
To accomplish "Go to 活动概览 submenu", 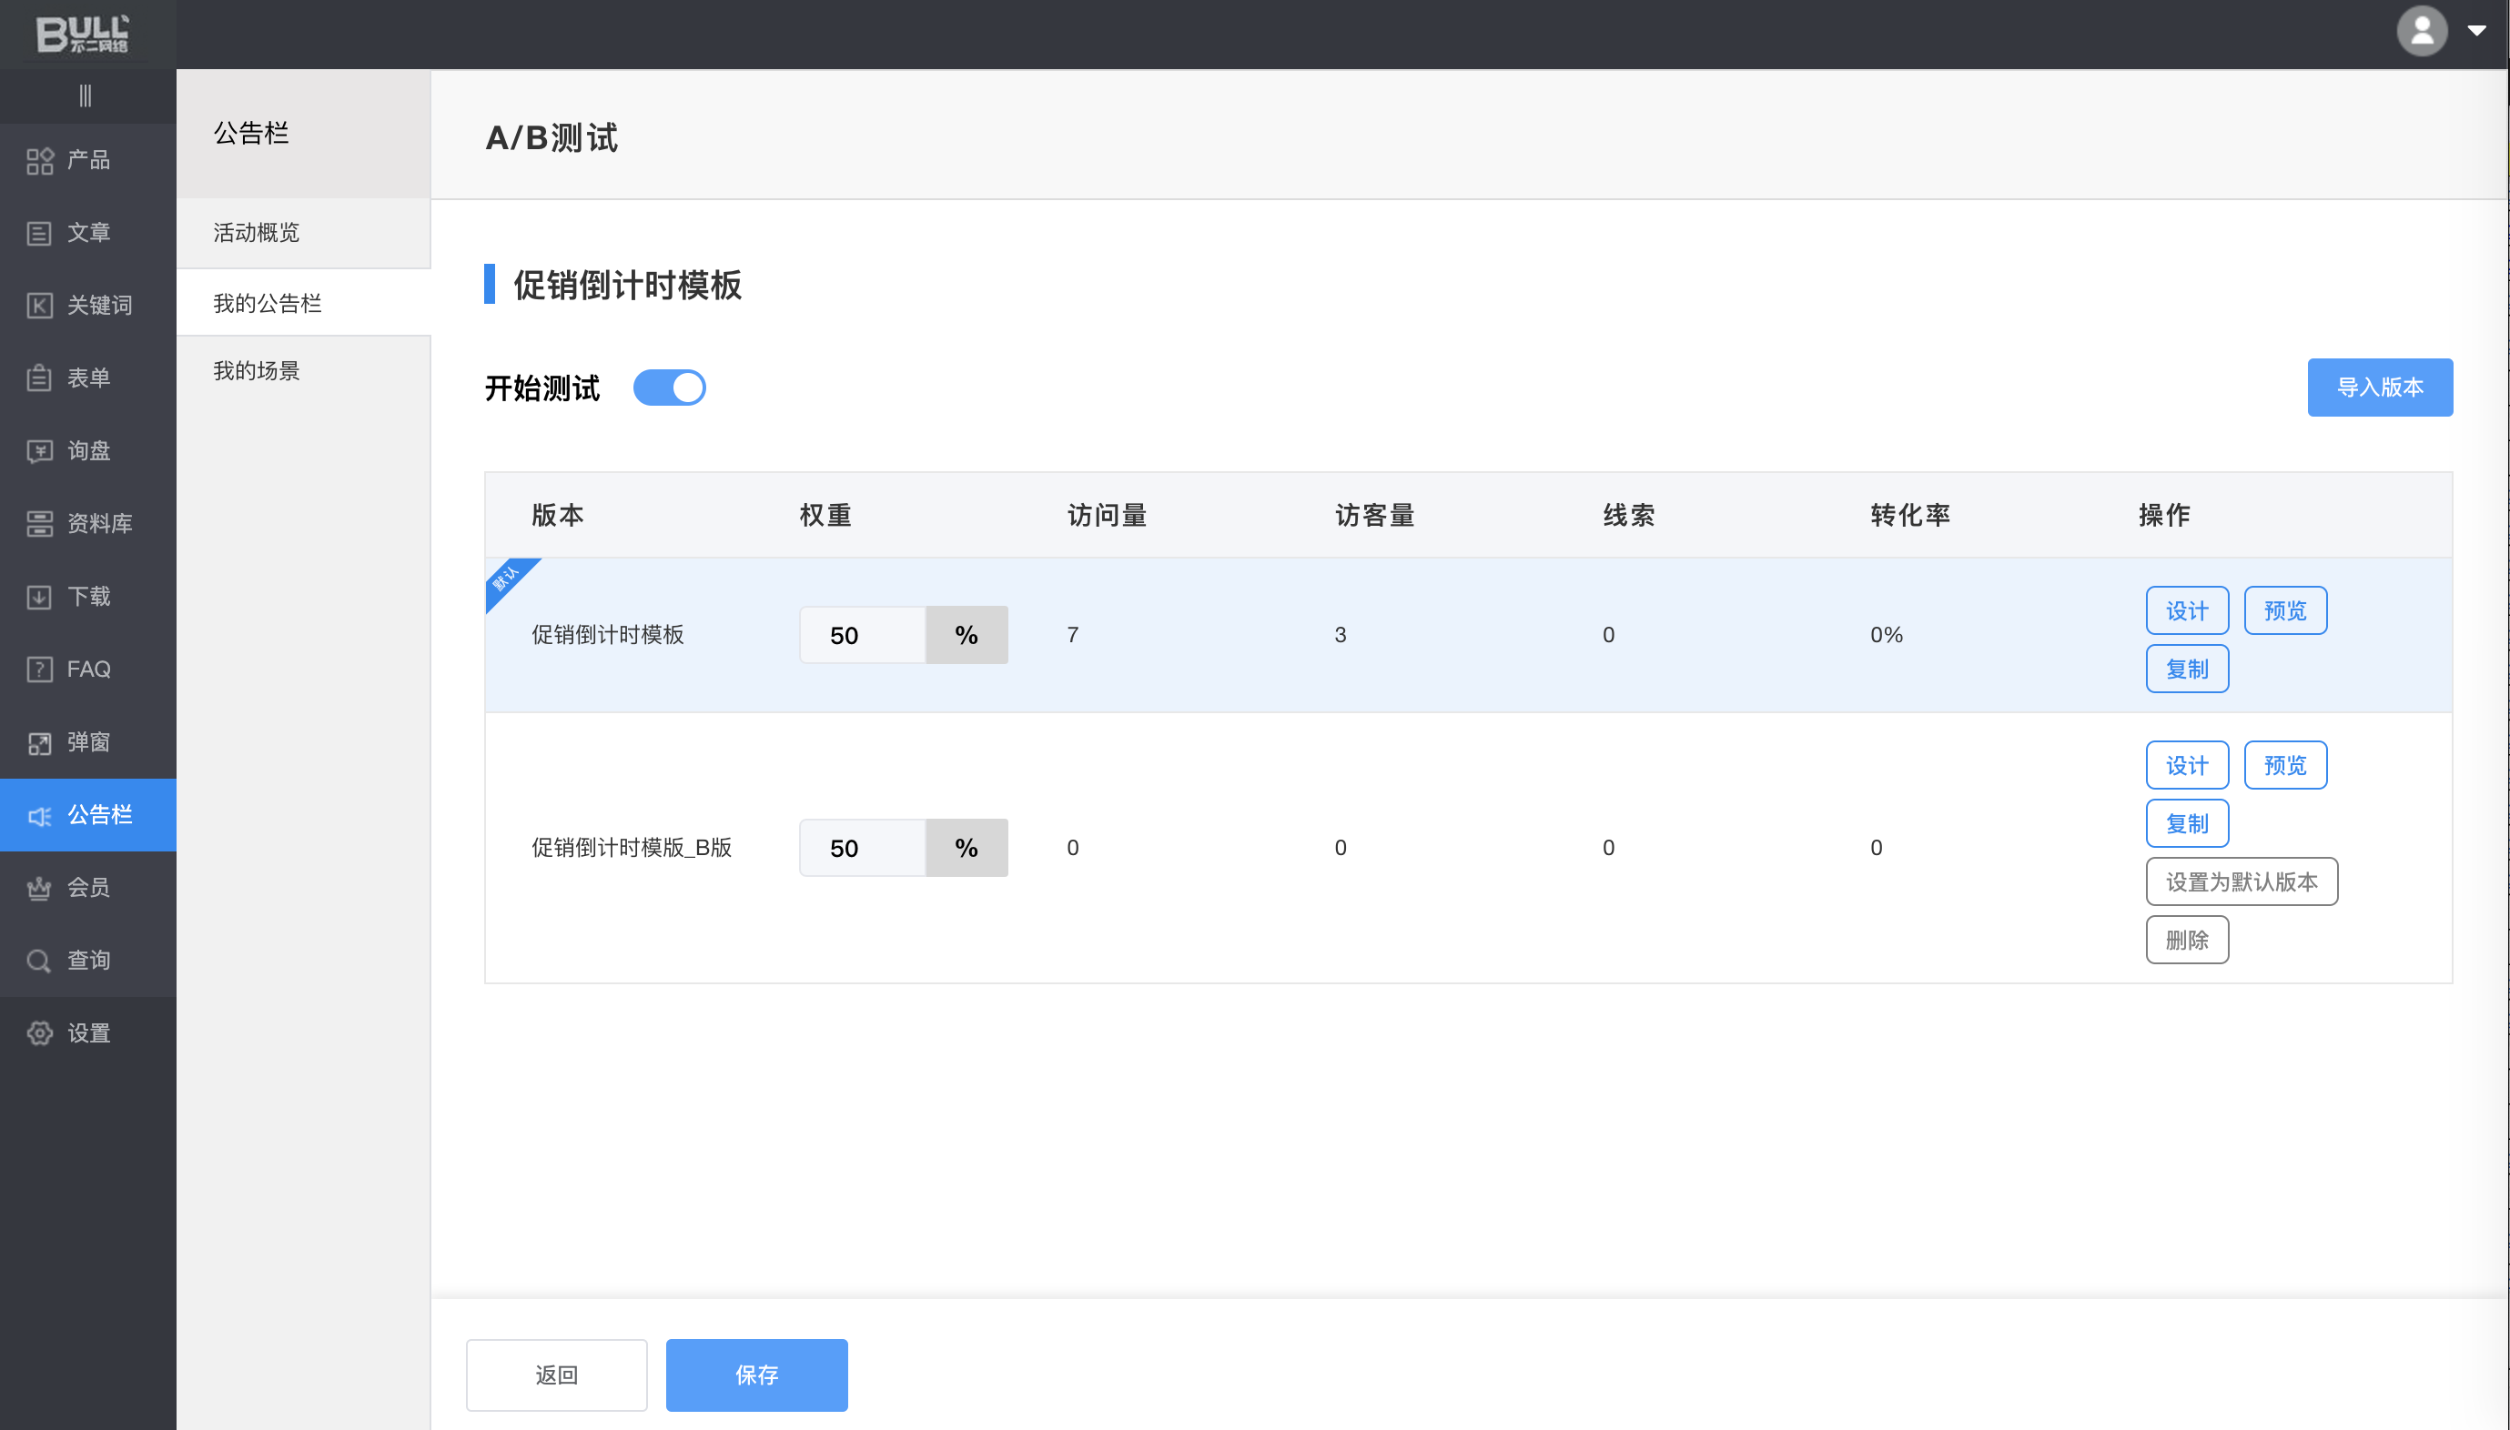I will [304, 233].
